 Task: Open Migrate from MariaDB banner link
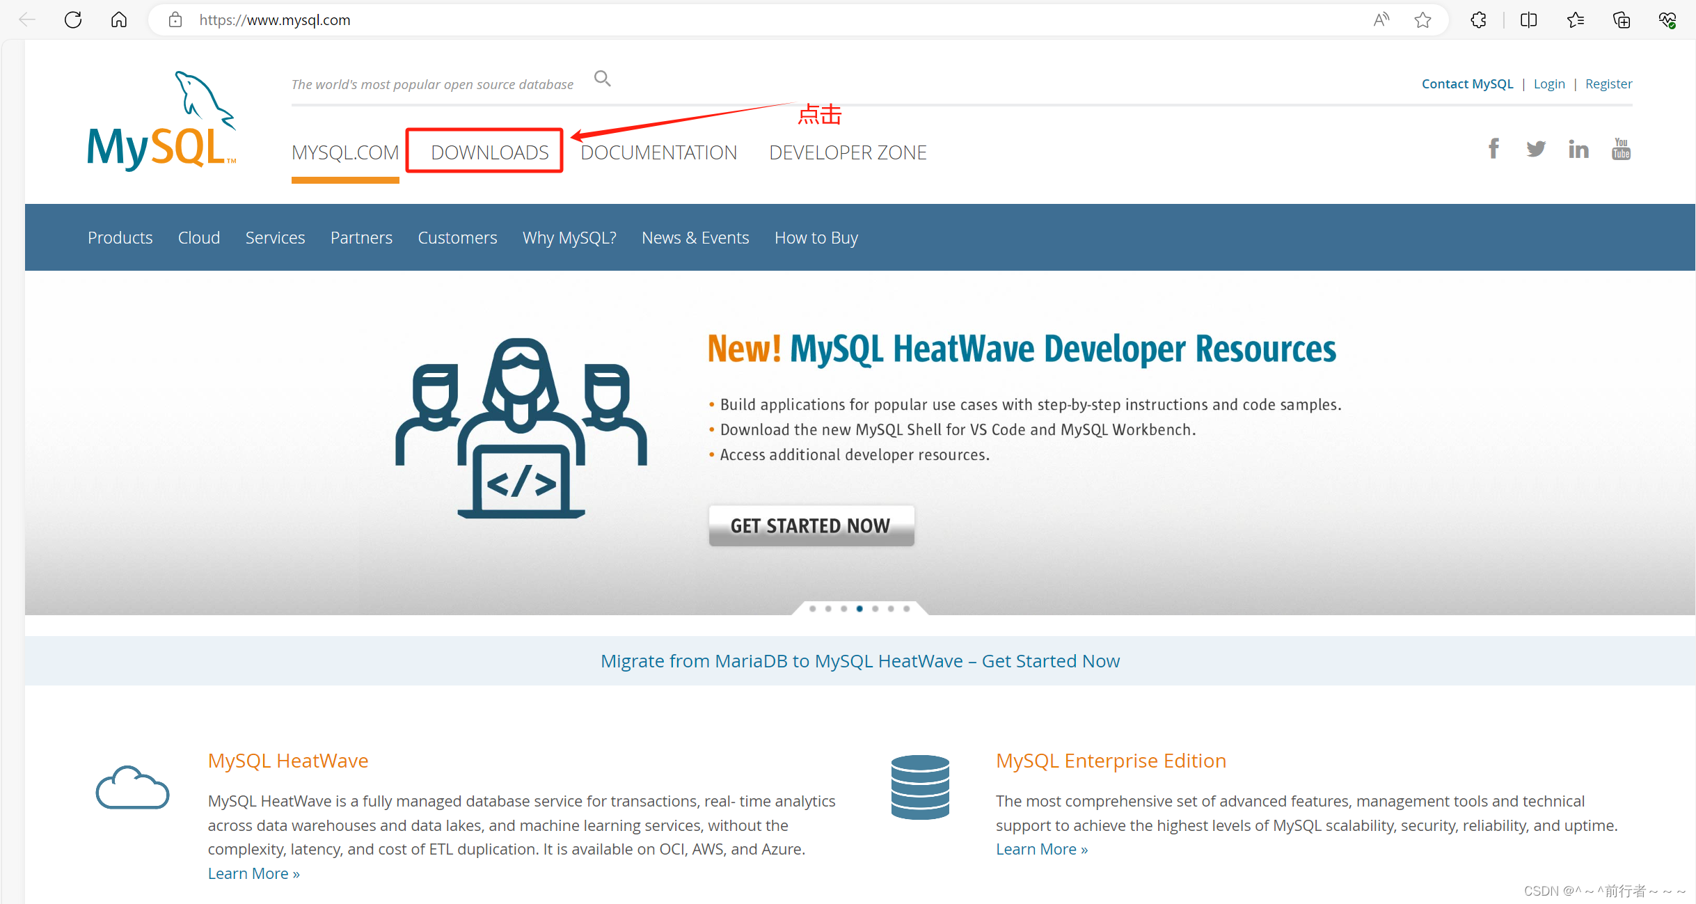(860, 661)
